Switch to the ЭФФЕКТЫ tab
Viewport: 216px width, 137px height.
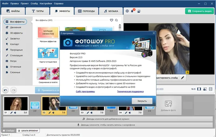point(62,11)
